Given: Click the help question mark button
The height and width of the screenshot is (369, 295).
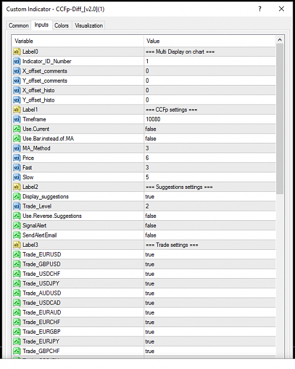Looking at the screenshot, I should pos(260,9).
